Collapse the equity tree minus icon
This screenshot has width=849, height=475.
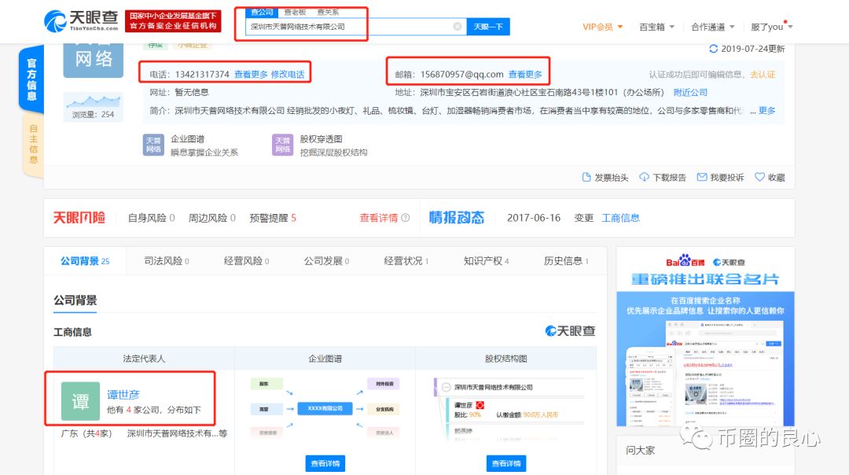(x=447, y=387)
